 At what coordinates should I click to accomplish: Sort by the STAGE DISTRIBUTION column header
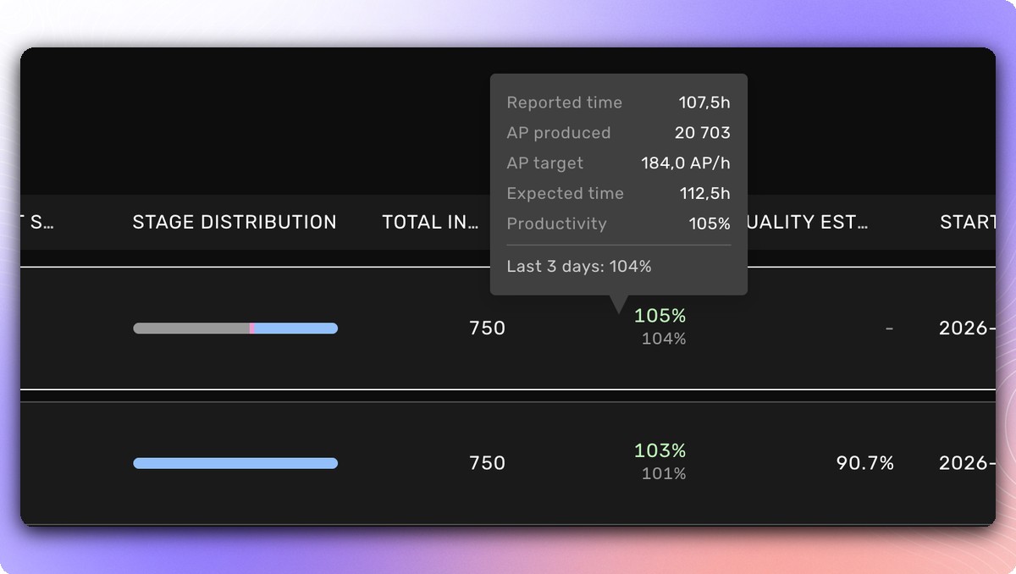[x=235, y=222]
